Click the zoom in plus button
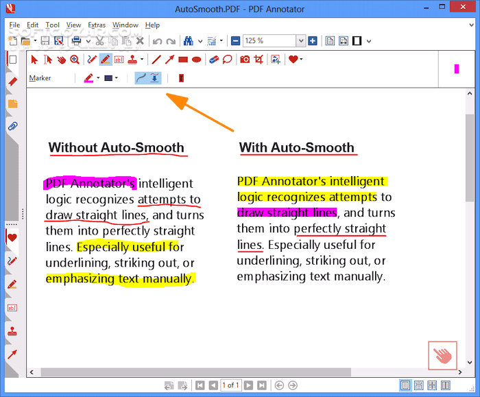 pyautogui.click(x=313, y=40)
